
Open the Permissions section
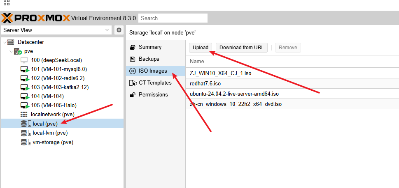point(153,94)
